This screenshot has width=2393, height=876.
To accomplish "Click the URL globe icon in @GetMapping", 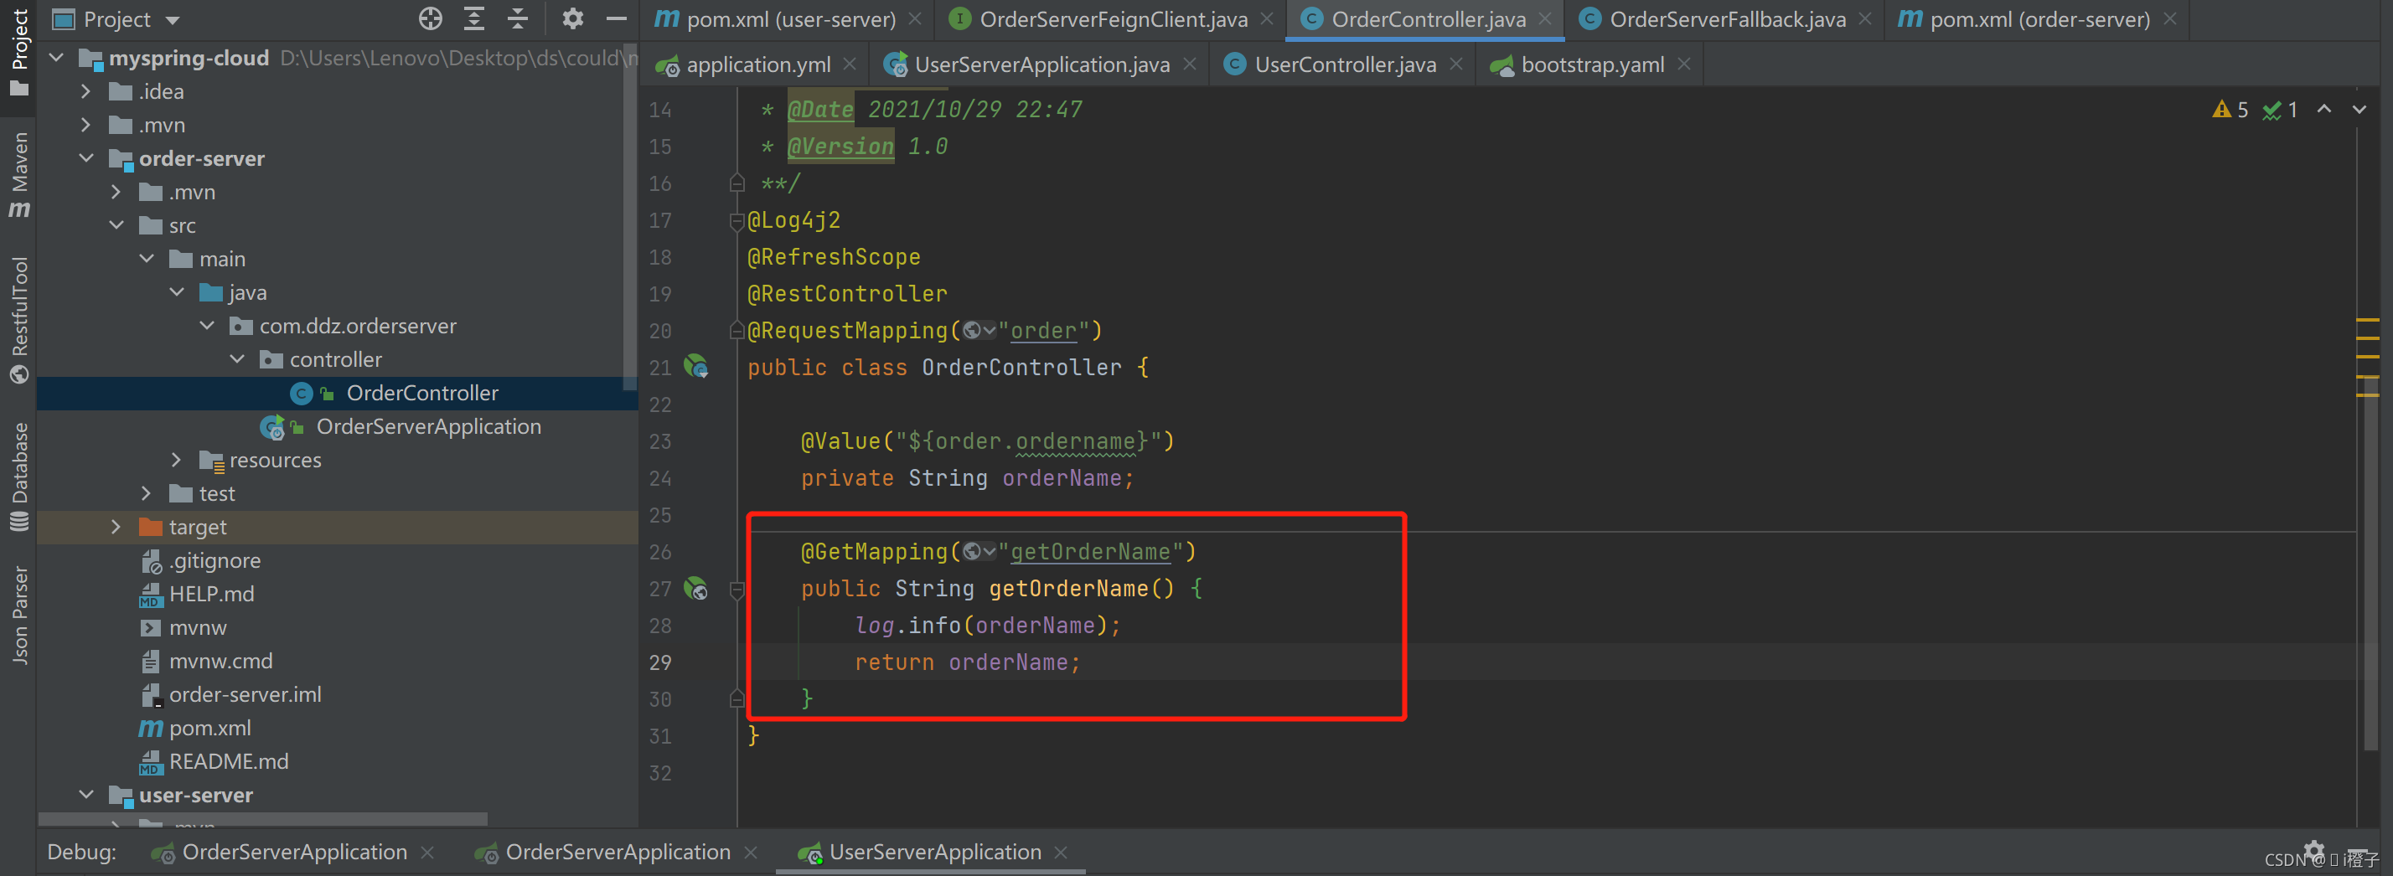I will tap(979, 551).
